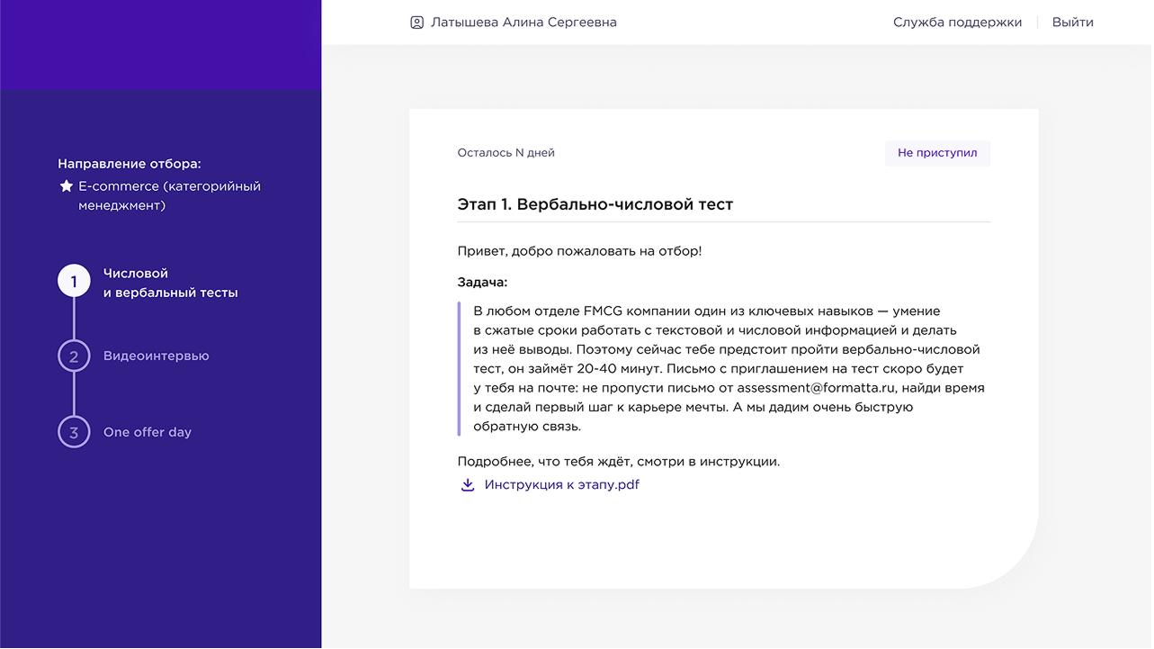Open Инструкция к этапу.pdf link

pyautogui.click(x=562, y=485)
